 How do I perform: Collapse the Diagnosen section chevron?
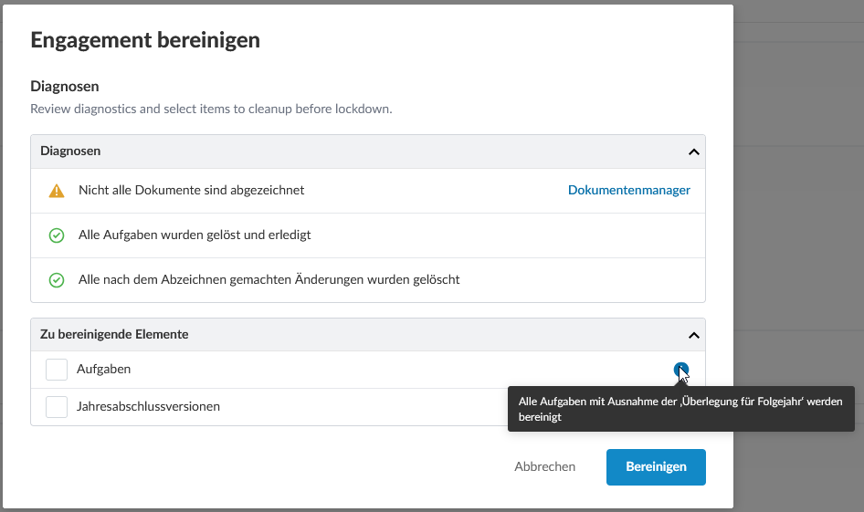(x=694, y=152)
